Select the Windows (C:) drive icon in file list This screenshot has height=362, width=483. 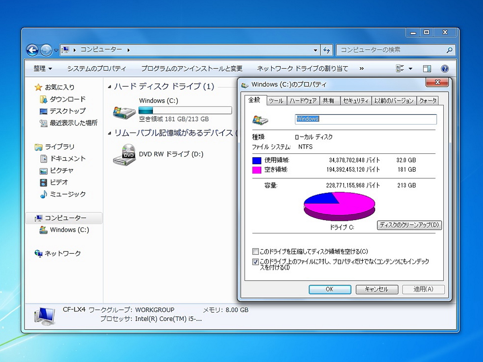click(x=124, y=112)
